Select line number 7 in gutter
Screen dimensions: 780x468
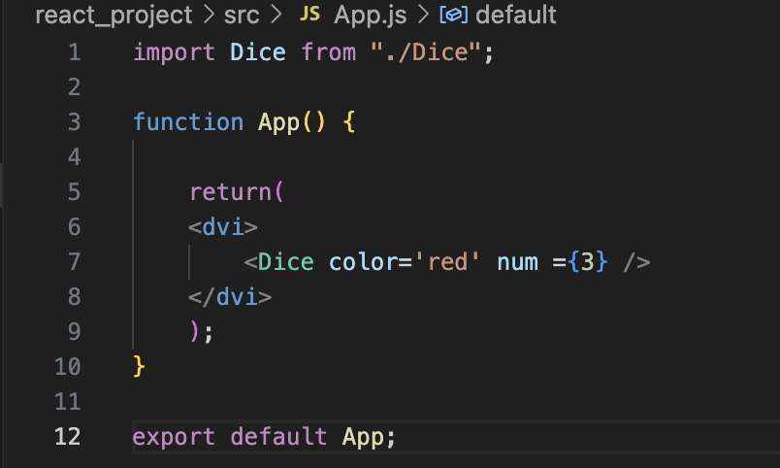(x=75, y=262)
